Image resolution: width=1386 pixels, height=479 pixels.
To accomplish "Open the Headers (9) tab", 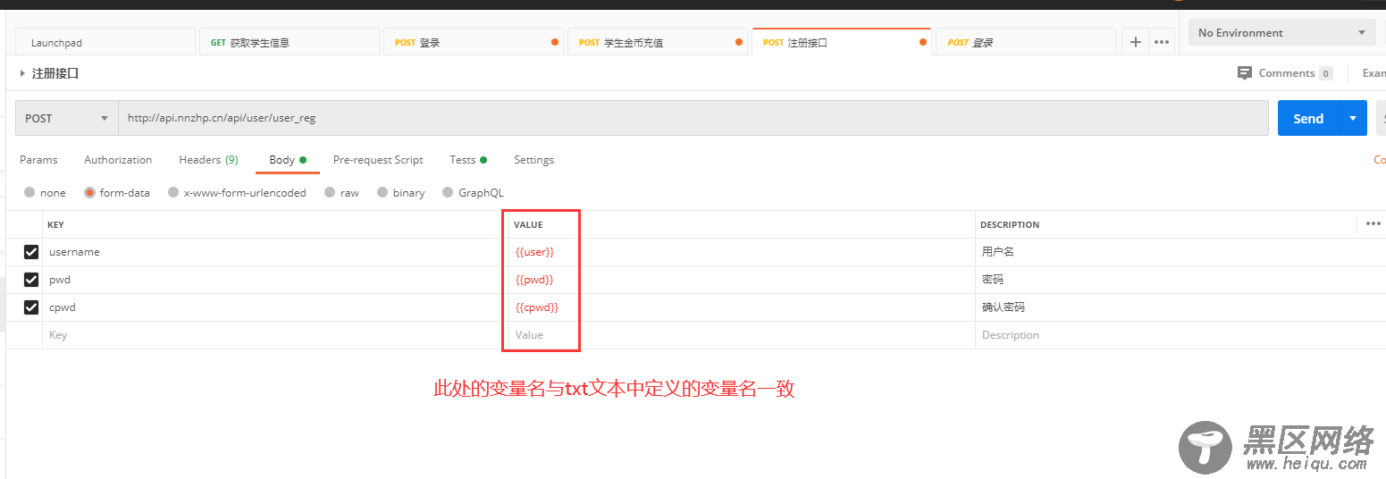I will (208, 160).
